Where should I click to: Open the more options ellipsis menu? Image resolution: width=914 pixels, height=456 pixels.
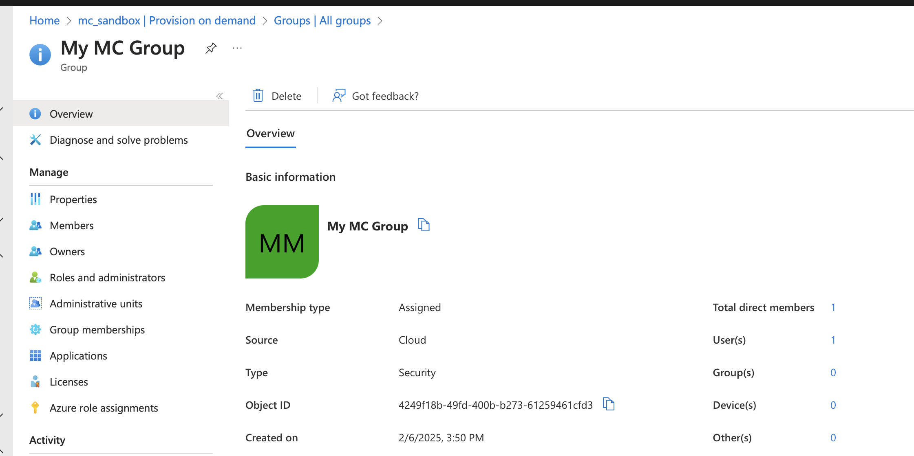237,48
